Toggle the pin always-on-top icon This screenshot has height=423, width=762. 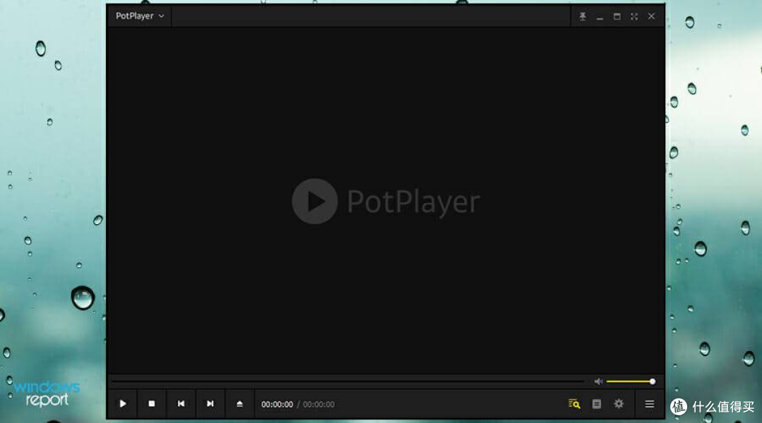[x=583, y=16]
